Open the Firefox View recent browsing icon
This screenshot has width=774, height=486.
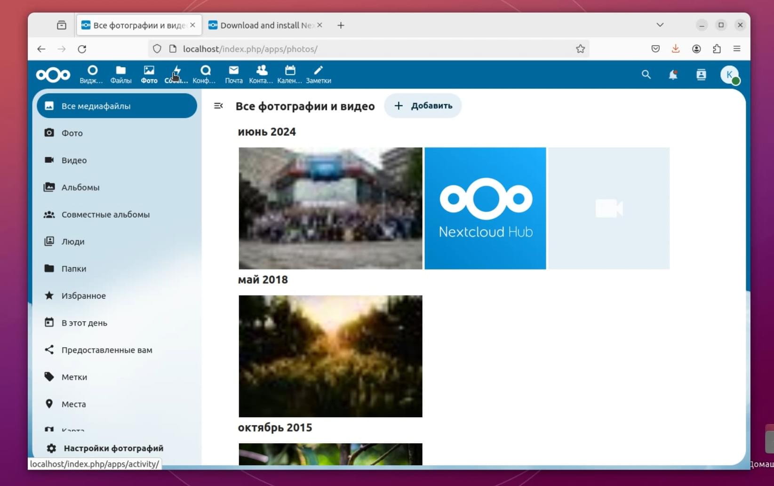62,25
